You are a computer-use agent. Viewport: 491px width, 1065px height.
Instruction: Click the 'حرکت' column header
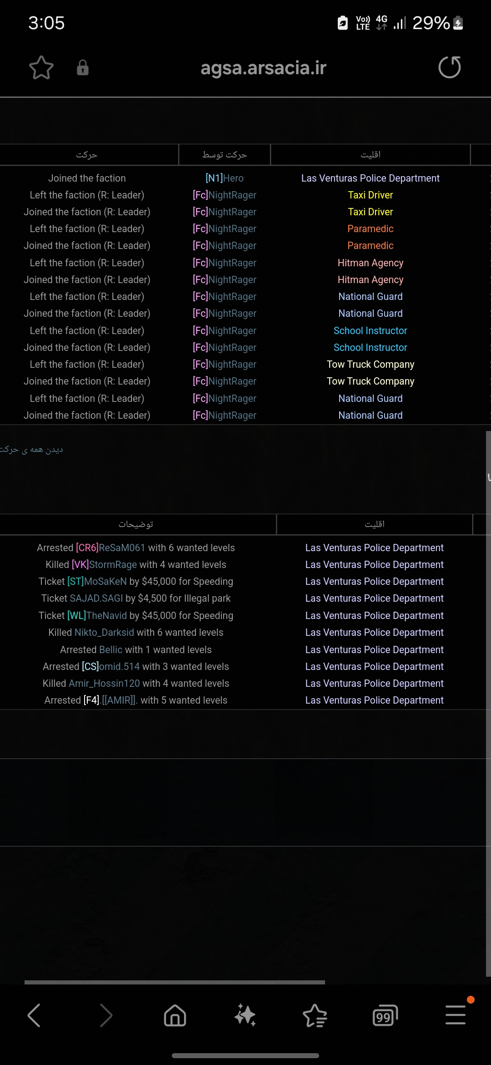point(87,155)
